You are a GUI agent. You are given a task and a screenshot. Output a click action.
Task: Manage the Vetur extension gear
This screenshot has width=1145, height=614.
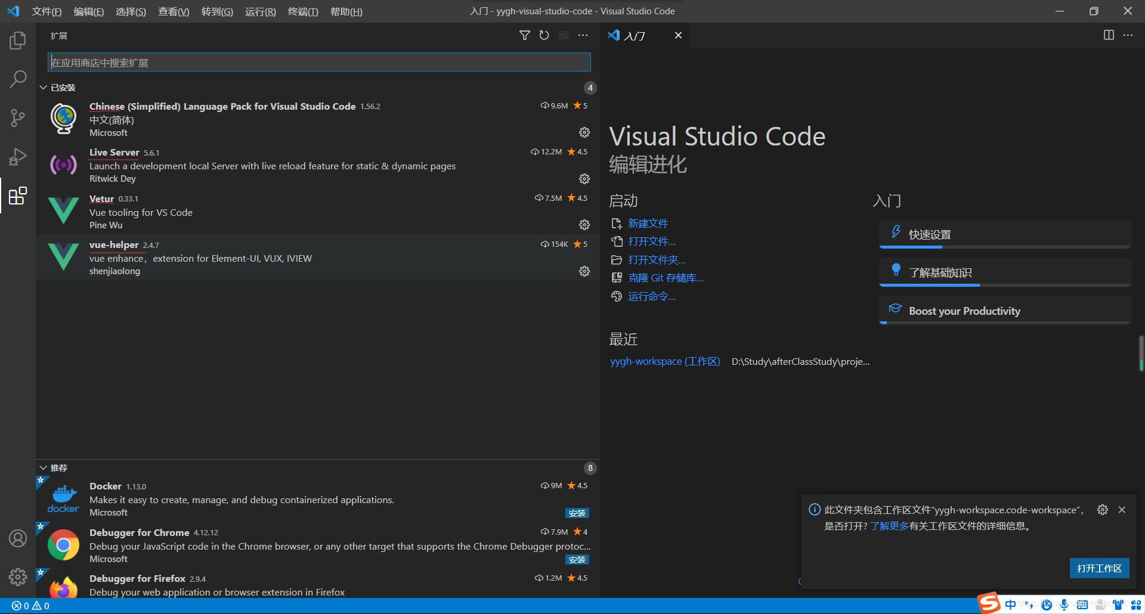pos(584,225)
